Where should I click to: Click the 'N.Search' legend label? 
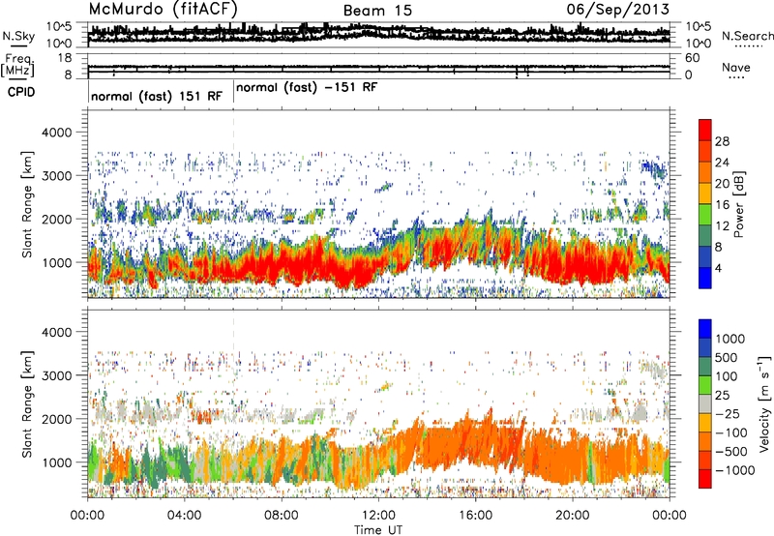click(748, 36)
